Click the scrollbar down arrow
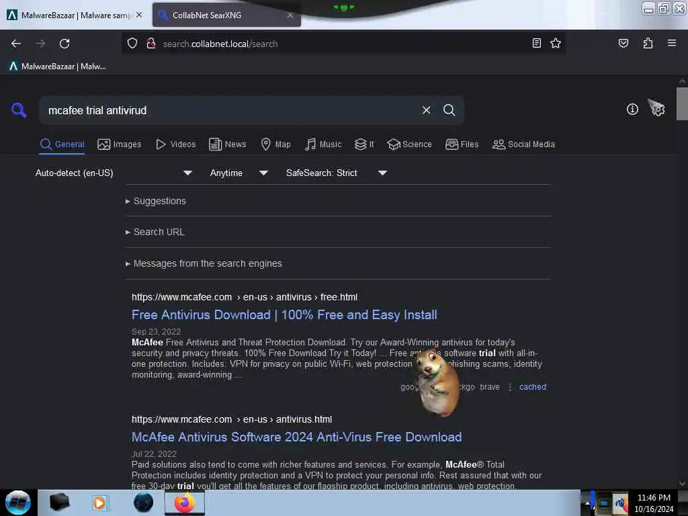This screenshot has width=688, height=516. coord(682,484)
